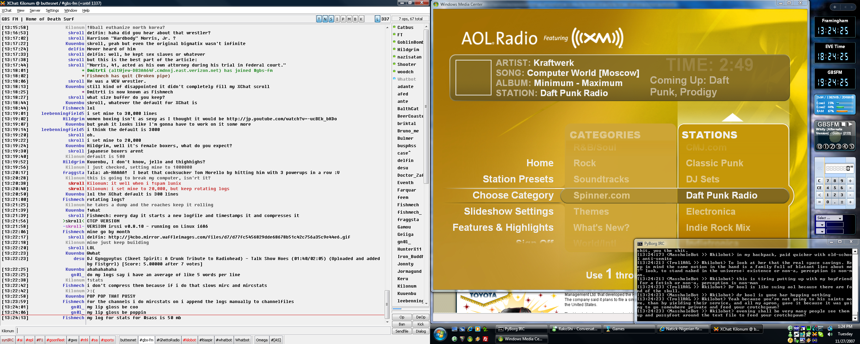
Task: Open Slideshow Settings in AOL Radio
Action: [x=509, y=211]
